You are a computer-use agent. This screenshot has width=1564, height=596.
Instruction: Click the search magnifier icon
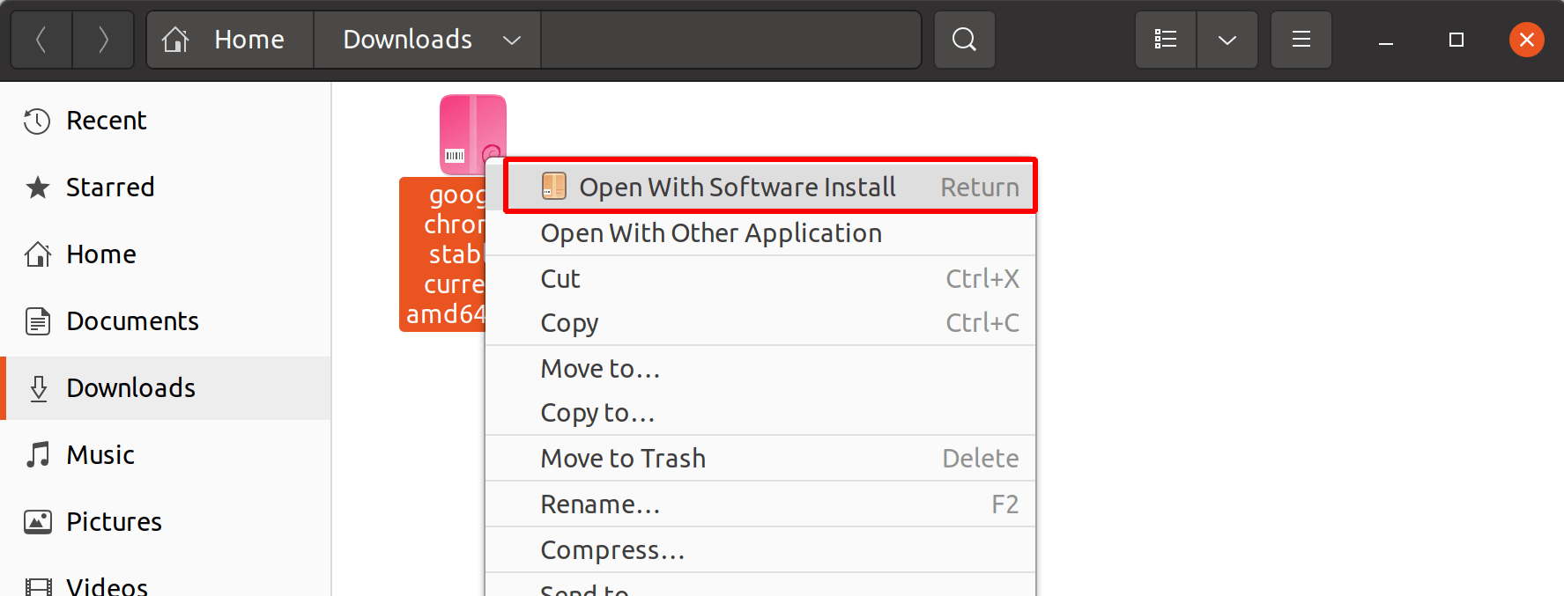pyautogui.click(x=964, y=40)
